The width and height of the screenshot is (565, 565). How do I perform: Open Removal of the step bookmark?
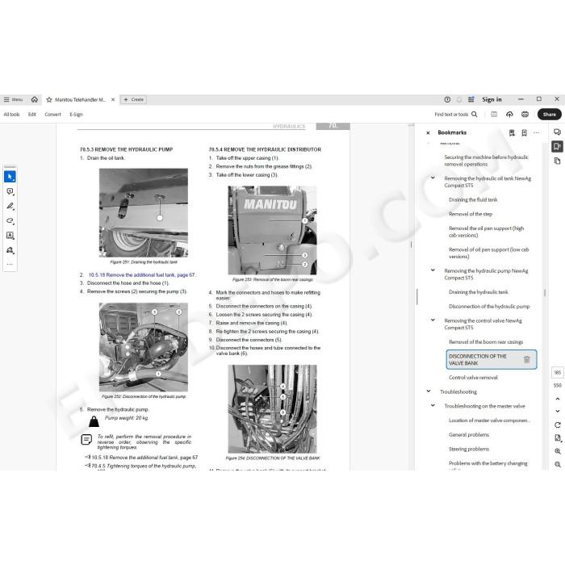[x=471, y=214]
